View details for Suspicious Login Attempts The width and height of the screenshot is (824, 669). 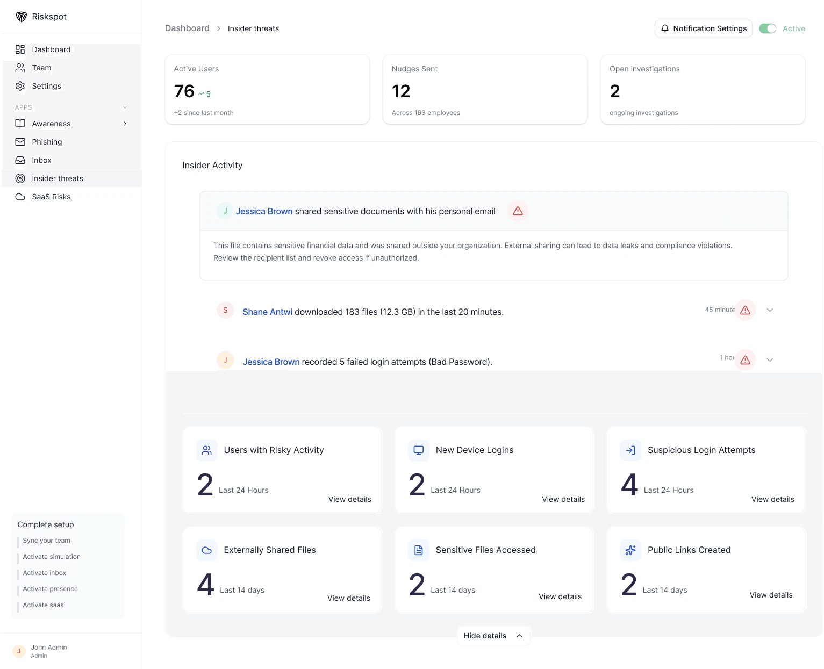pos(773,499)
